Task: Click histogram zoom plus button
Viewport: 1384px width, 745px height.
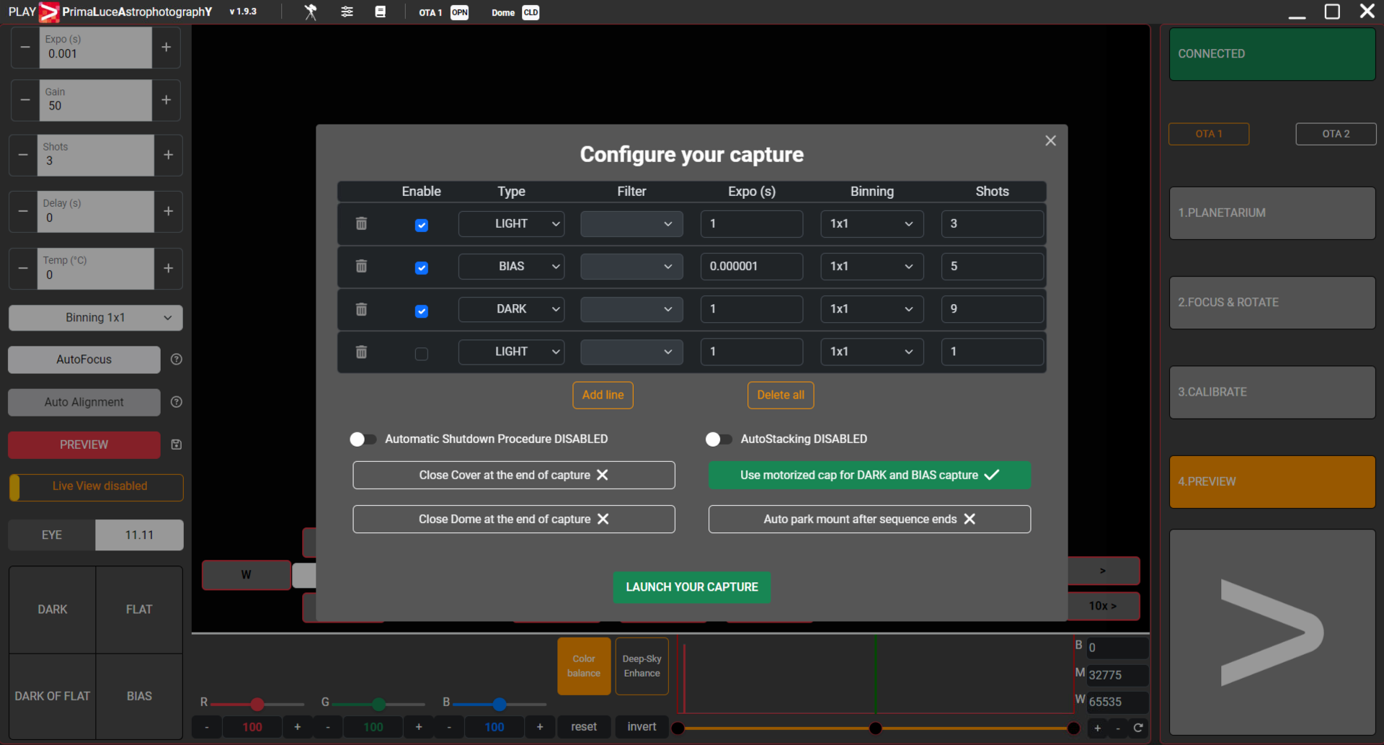Action: tap(1097, 728)
